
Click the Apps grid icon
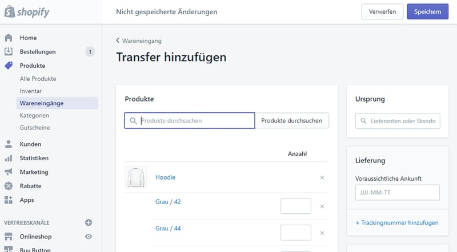coord(9,200)
